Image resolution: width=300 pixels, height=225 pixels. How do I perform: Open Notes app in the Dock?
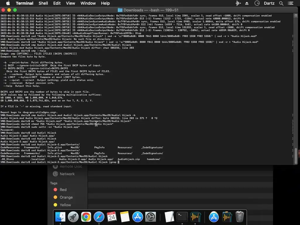pyautogui.click(x=125, y=217)
